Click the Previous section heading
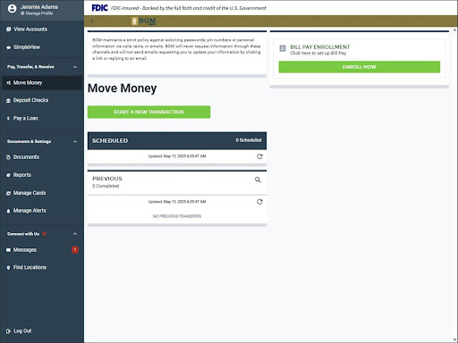Image resolution: width=458 pixels, height=343 pixels. 107,179
